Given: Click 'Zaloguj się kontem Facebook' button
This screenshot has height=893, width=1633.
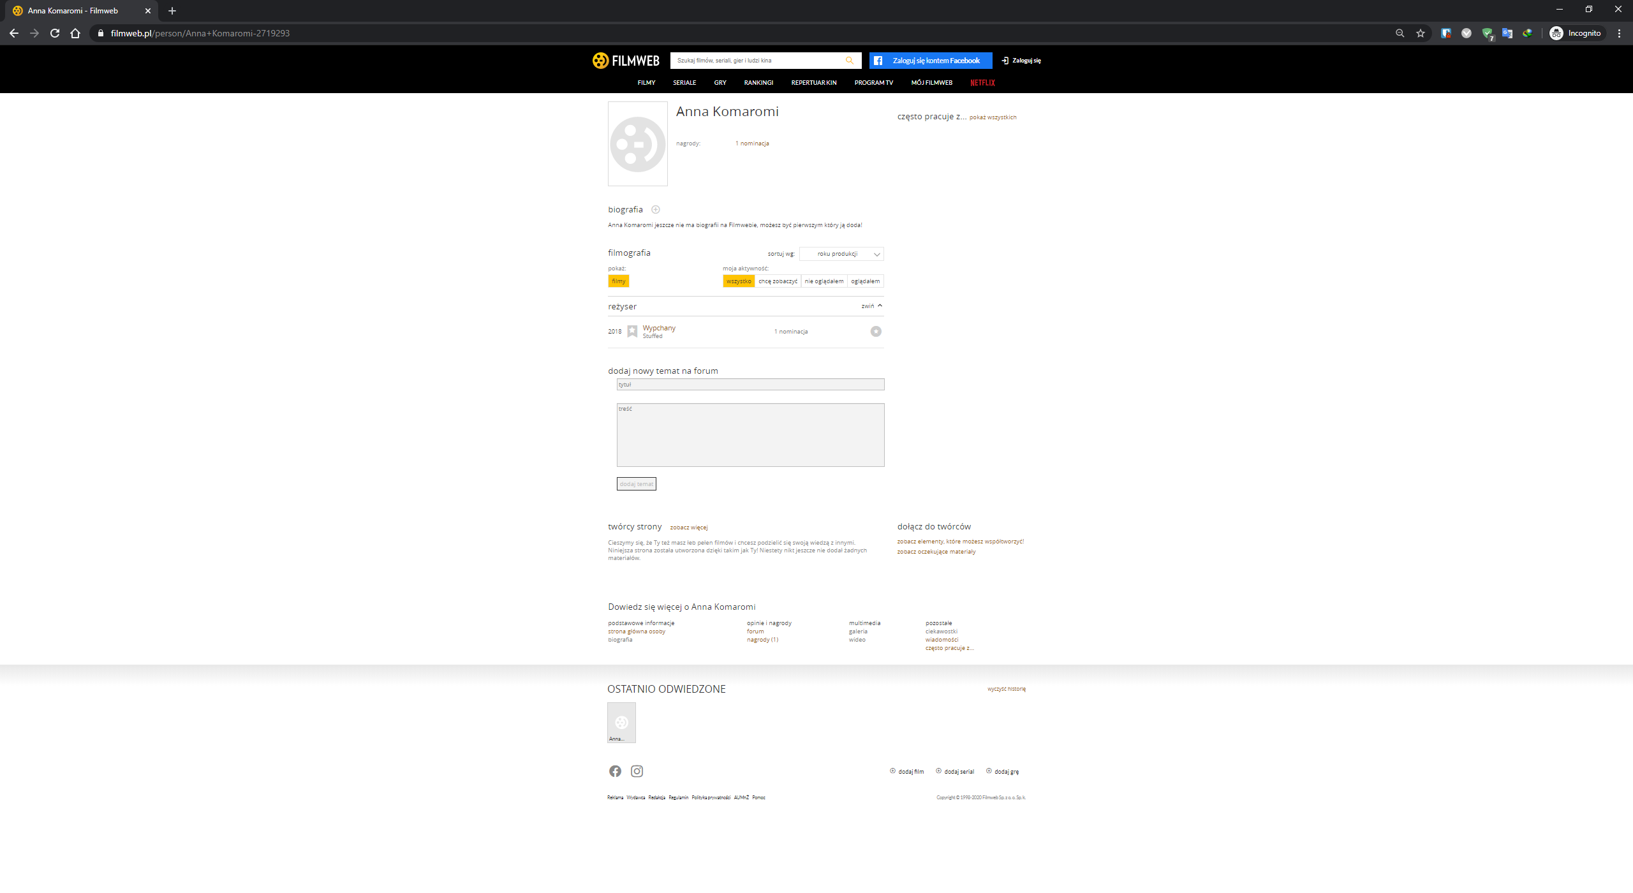Looking at the screenshot, I should [930, 61].
